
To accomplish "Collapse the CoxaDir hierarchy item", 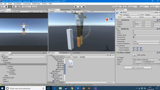I will click(7, 68).
